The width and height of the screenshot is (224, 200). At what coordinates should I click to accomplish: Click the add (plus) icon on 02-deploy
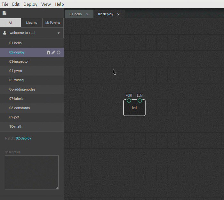(x=59, y=52)
